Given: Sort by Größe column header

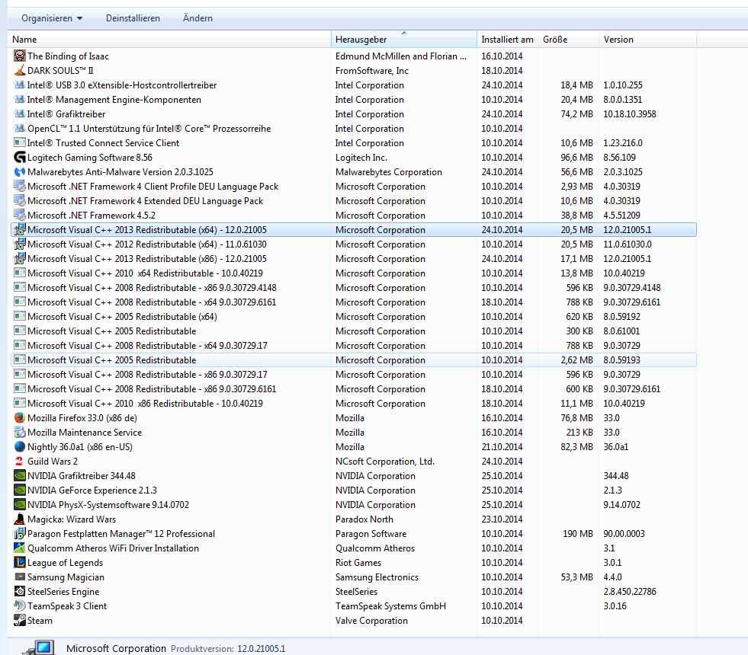Looking at the screenshot, I should [568, 40].
